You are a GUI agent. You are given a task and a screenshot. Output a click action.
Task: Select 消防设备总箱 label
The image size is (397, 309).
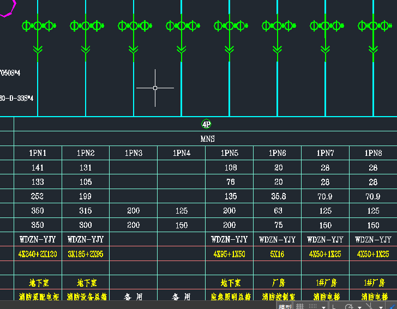pos(87,296)
